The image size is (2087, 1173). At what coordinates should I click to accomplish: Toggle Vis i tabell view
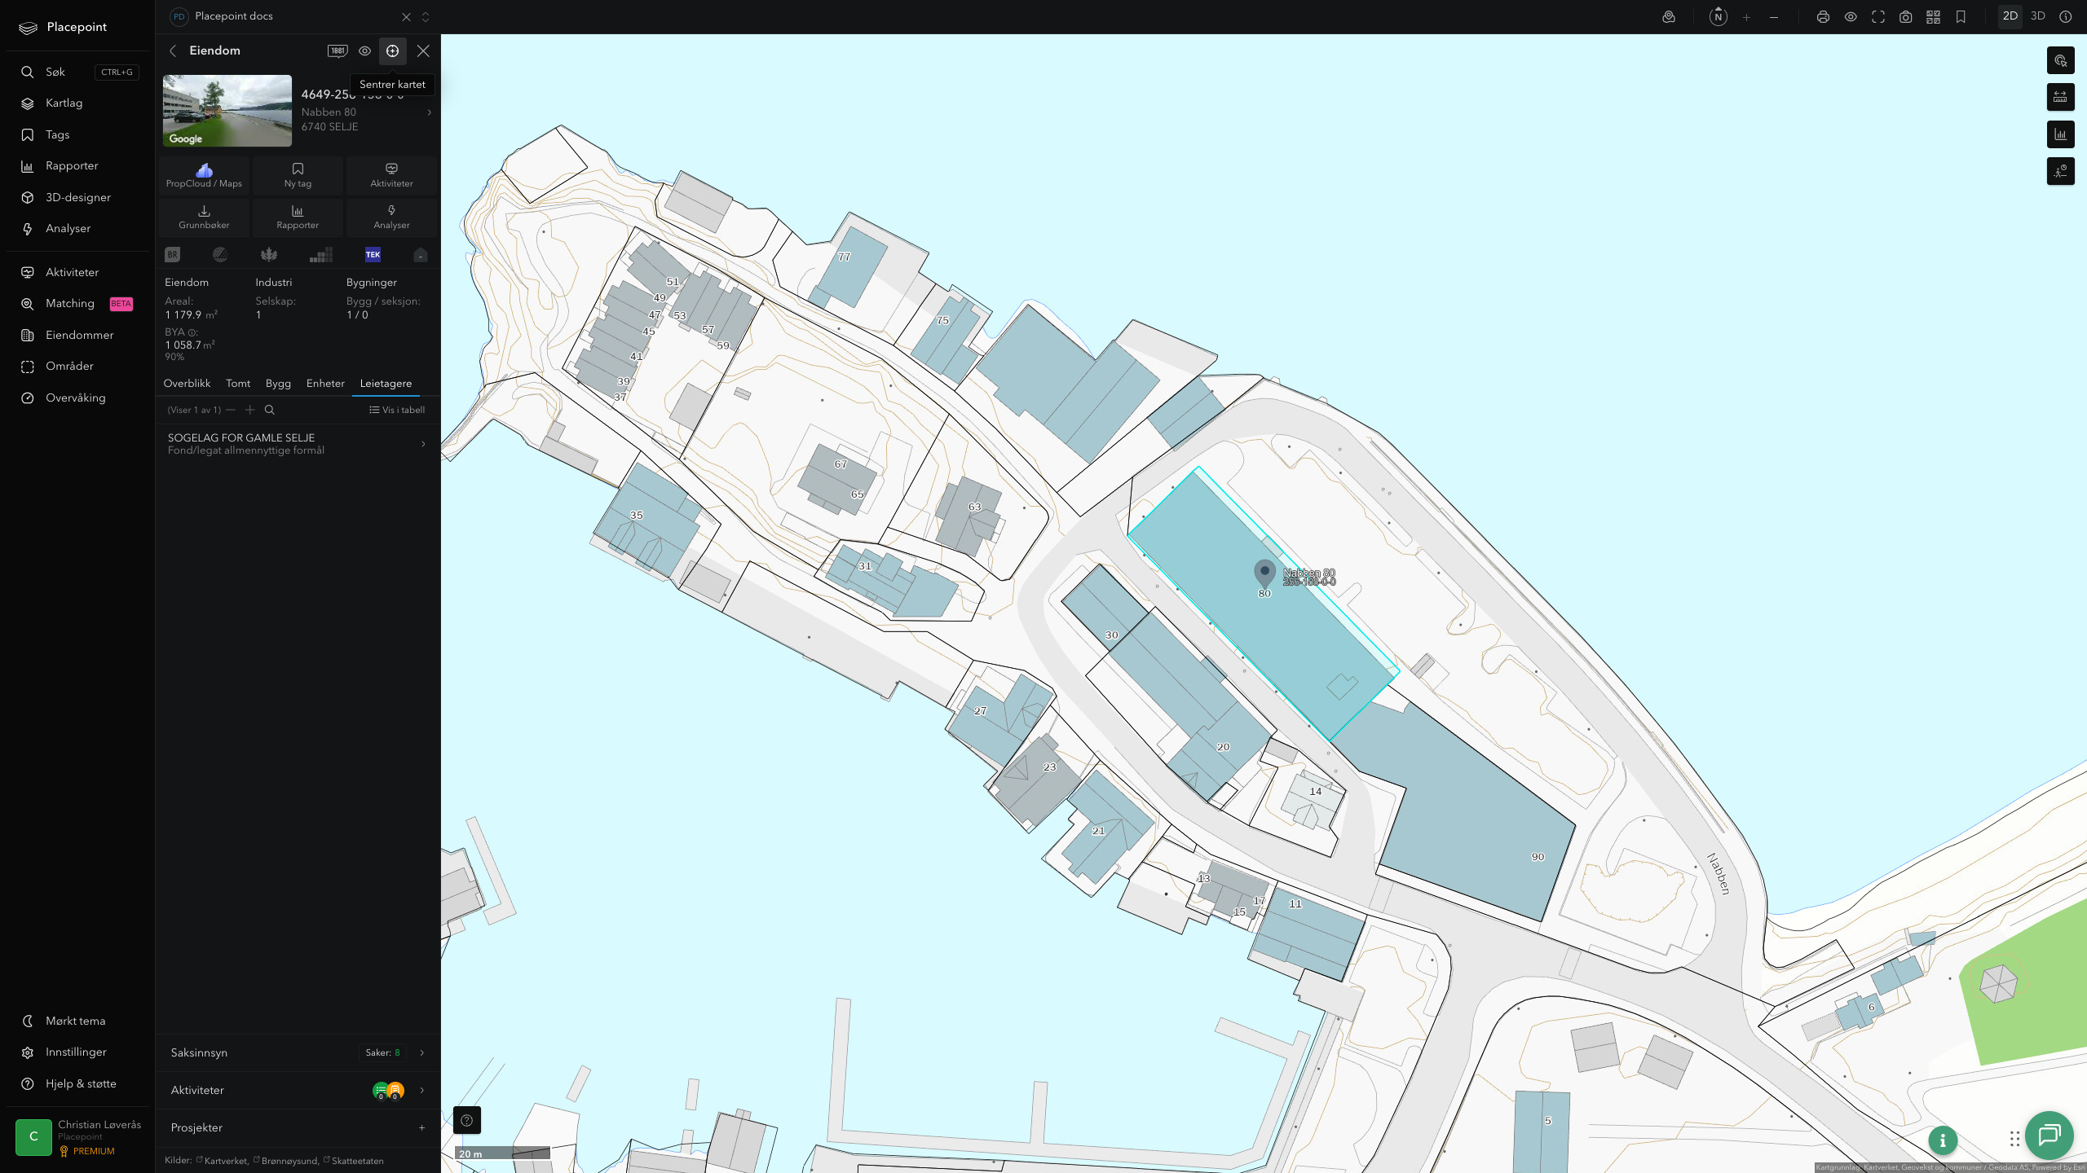point(397,410)
